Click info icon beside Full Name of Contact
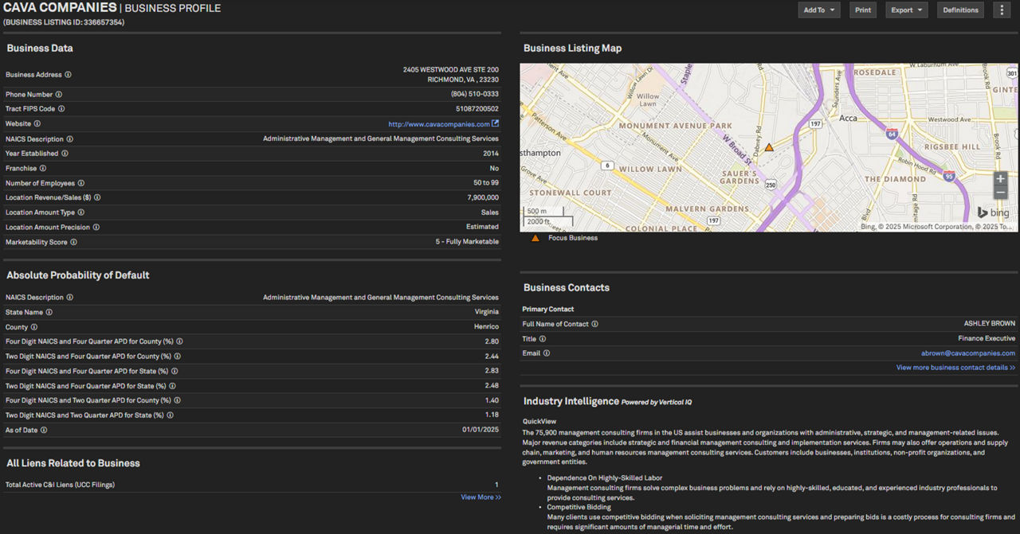 click(594, 324)
